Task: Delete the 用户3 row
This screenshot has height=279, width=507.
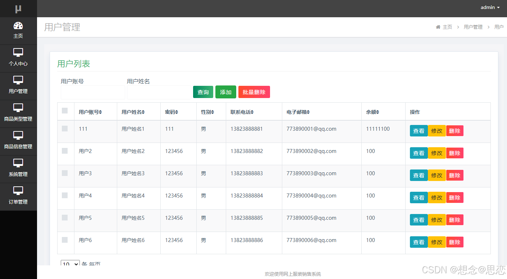Action: pos(455,175)
